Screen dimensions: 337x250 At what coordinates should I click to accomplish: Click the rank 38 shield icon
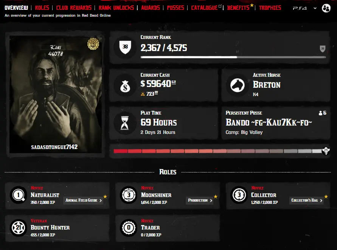tap(125, 47)
